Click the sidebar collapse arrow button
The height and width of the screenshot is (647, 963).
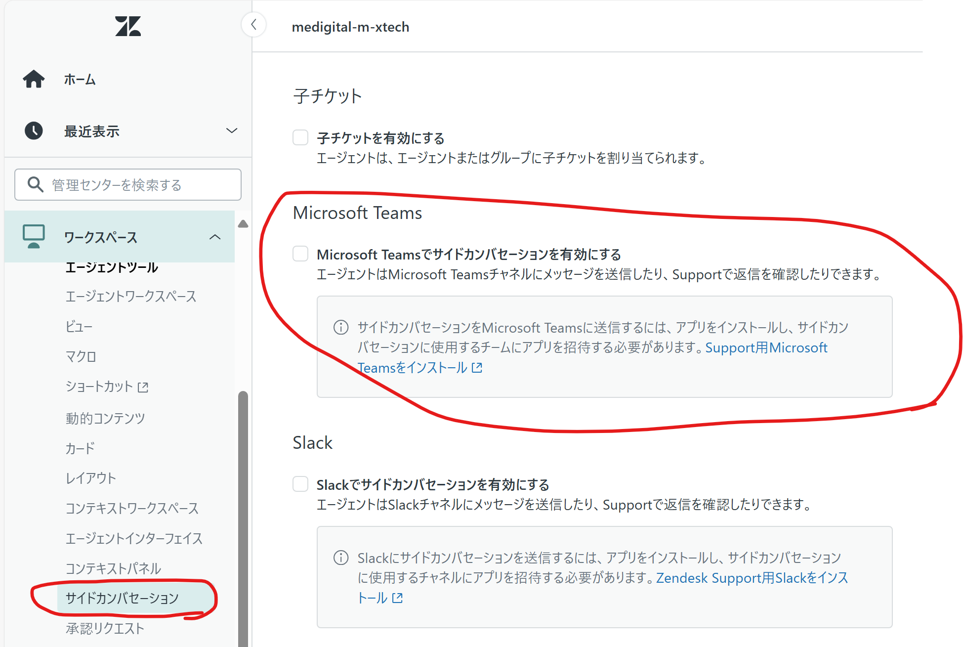pos(254,25)
